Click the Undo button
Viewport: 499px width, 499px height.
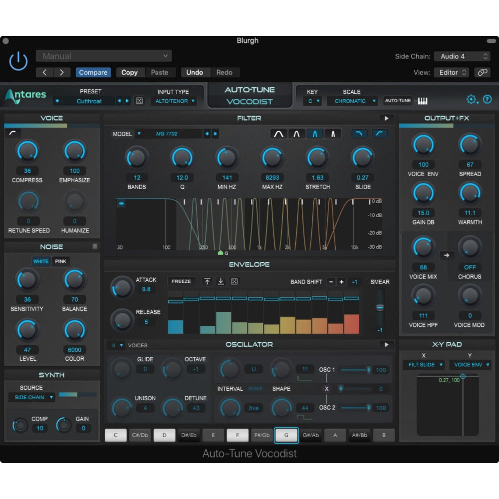click(x=195, y=72)
